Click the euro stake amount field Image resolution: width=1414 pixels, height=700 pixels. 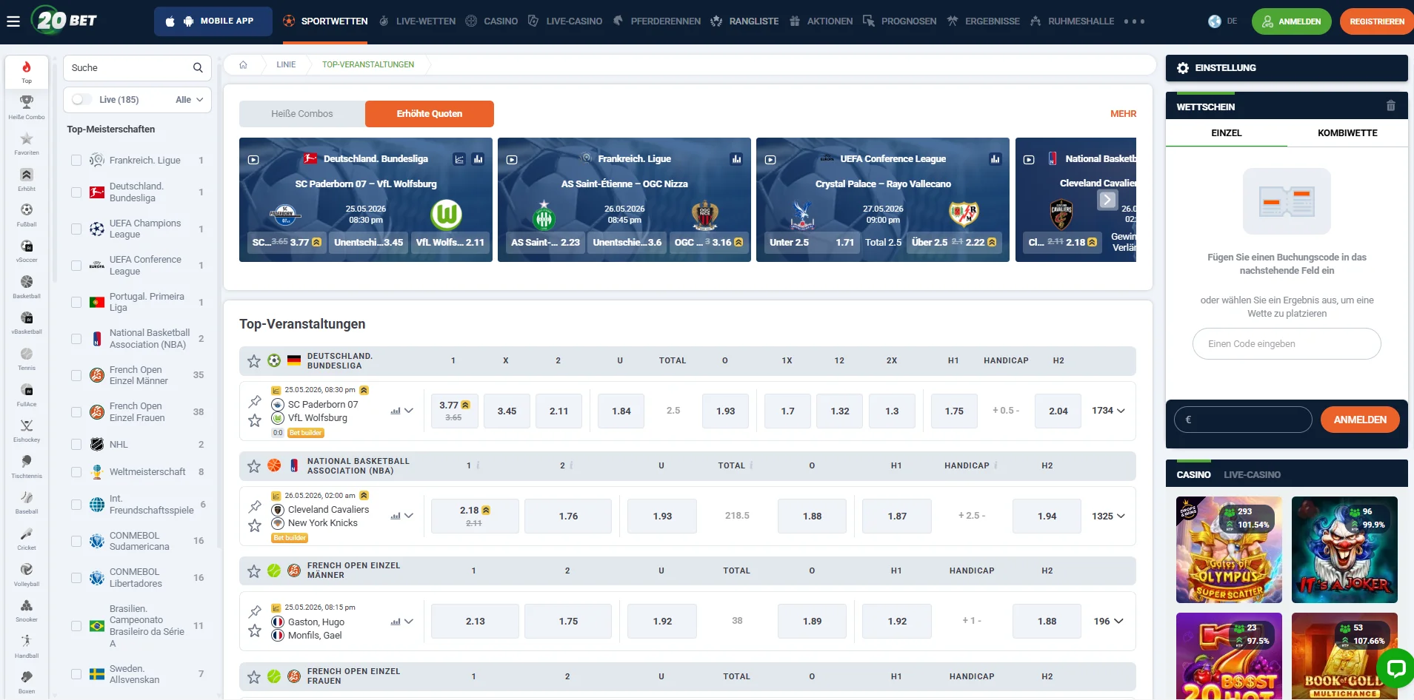tap(1243, 420)
